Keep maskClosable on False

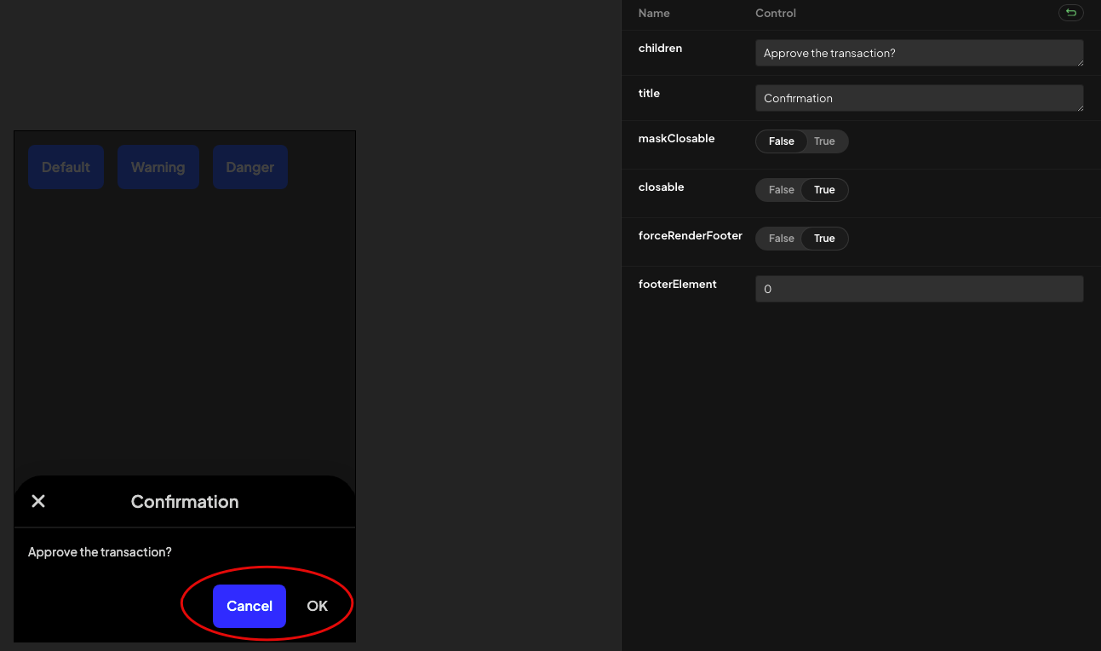(781, 141)
